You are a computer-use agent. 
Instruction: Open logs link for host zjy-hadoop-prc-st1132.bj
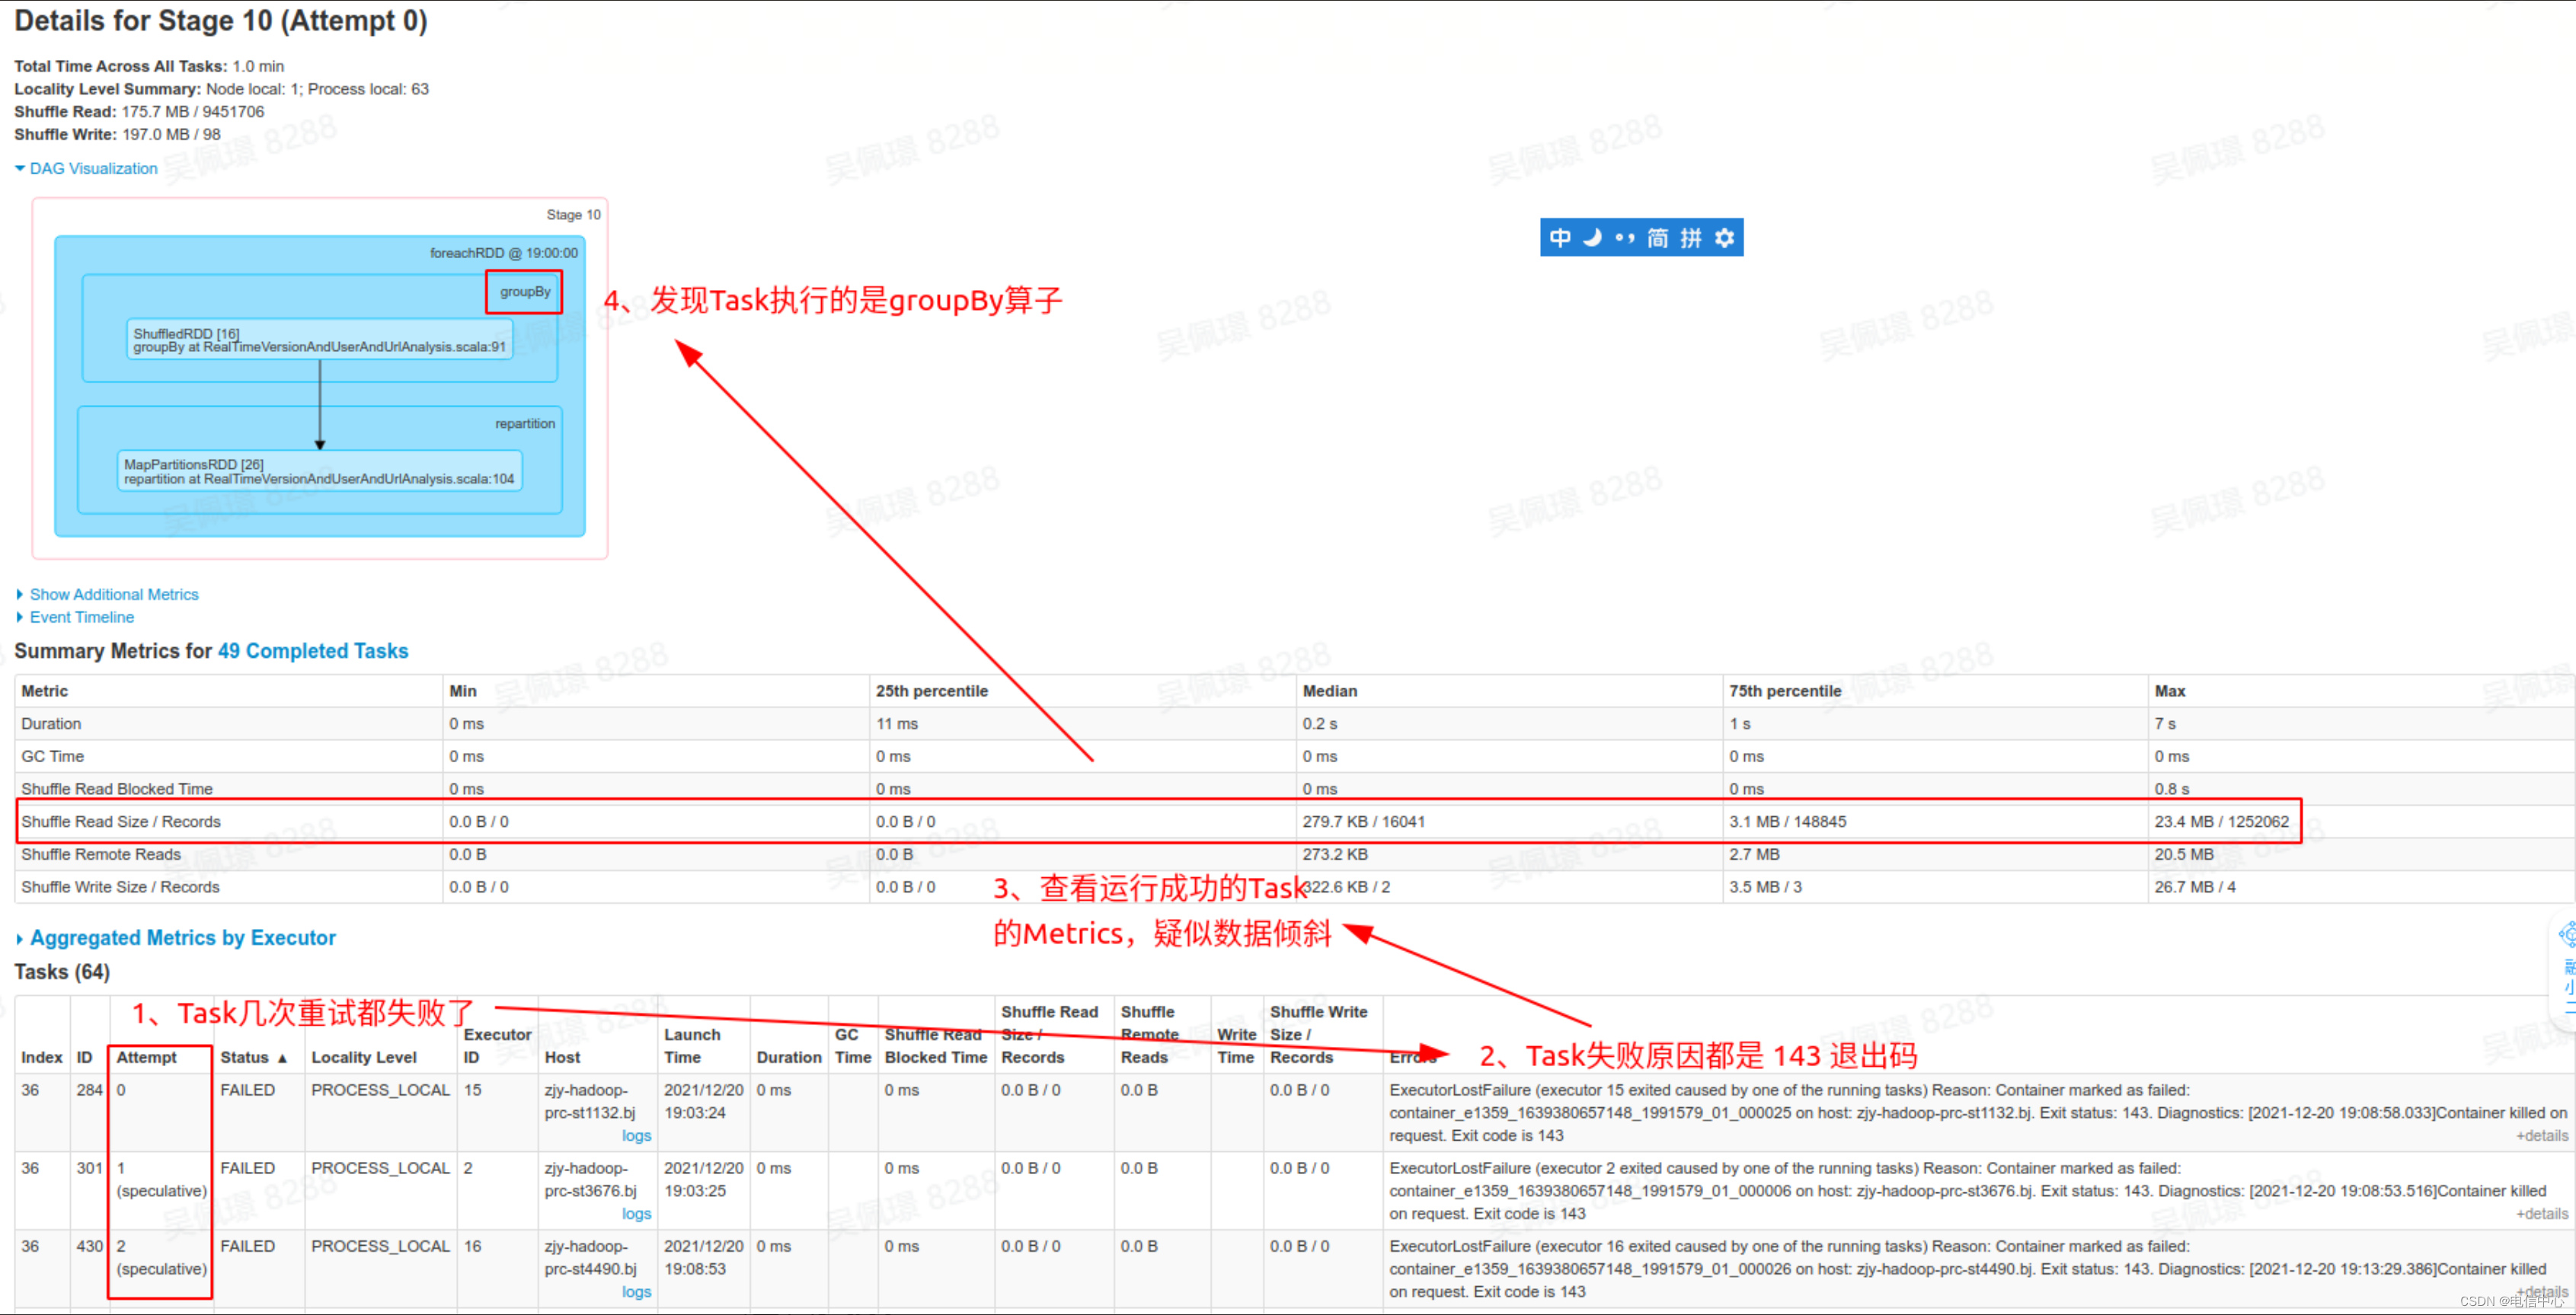[x=636, y=1135]
